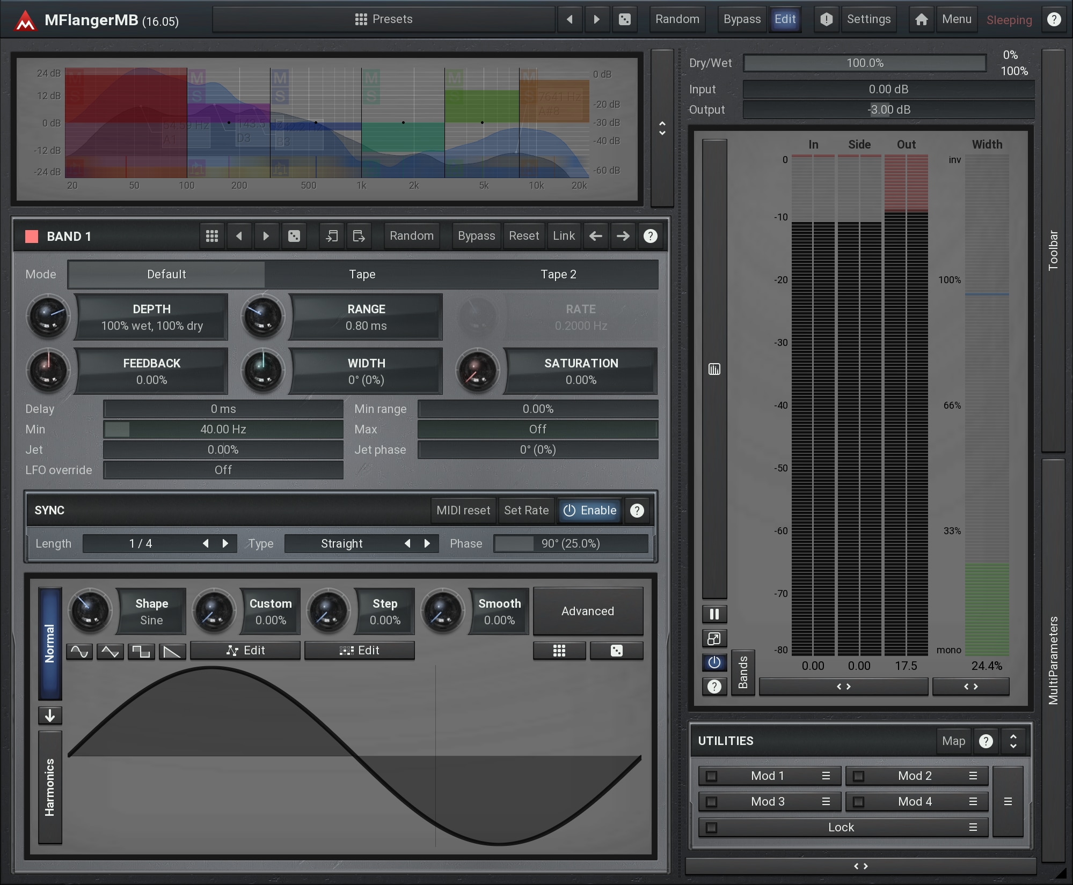
Task: Select the Tape mode tab
Action: pos(362,274)
